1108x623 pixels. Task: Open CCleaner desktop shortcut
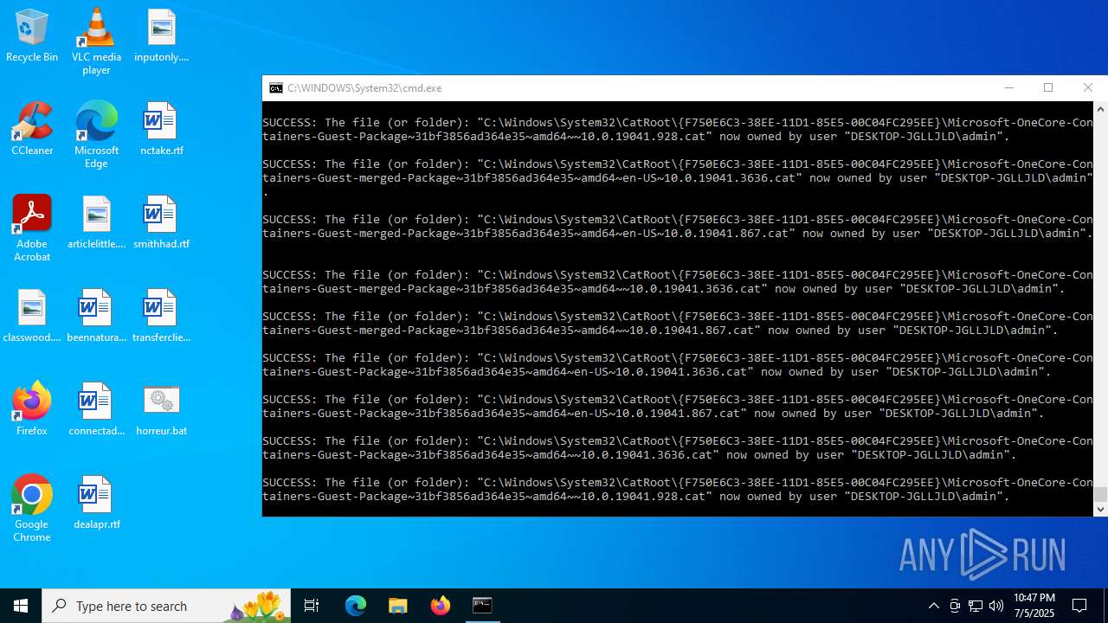(x=32, y=130)
